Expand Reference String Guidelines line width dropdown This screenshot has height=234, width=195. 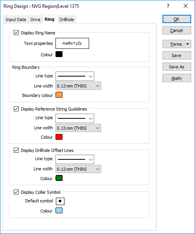[78, 128]
